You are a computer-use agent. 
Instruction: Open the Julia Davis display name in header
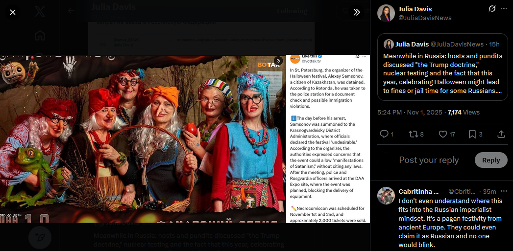pyautogui.click(x=415, y=9)
